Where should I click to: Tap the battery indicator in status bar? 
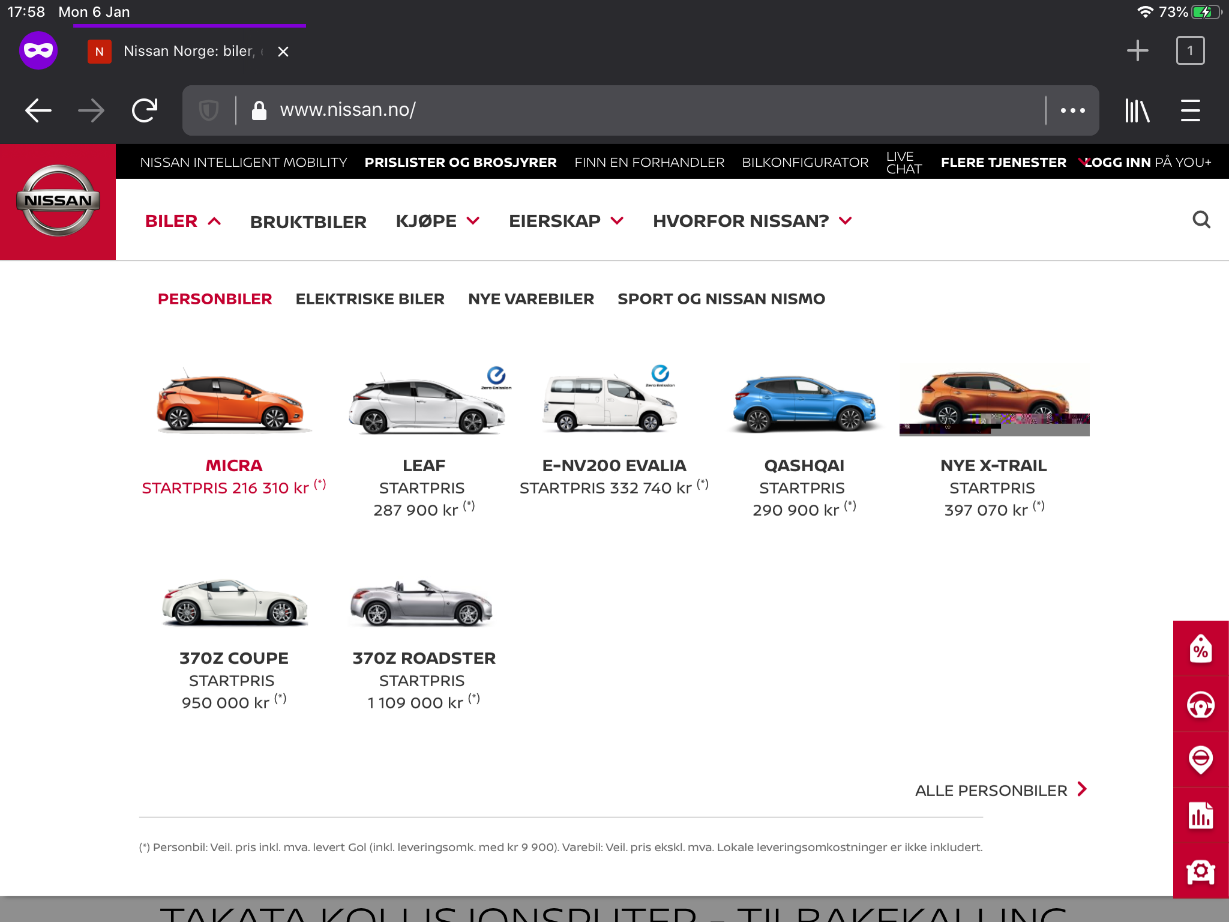(1206, 12)
